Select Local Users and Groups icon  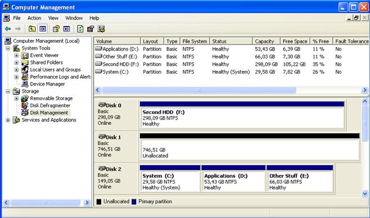pyautogui.click(x=25, y=70)
